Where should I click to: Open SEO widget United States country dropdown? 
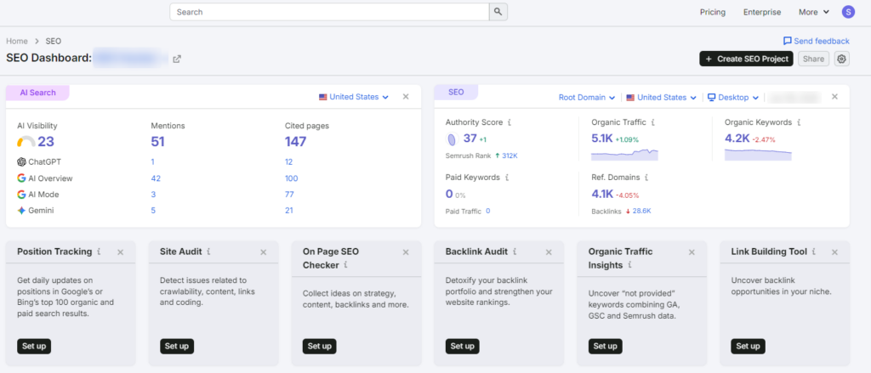tap(661, 97)
